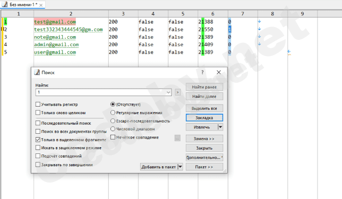Close the Без имени-1 tab with its X
Viewport: 342px width, 199px height.
coord(41,5)
